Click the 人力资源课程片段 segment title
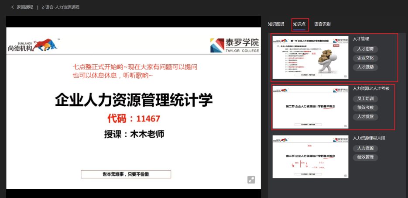 tap(369, 138)
